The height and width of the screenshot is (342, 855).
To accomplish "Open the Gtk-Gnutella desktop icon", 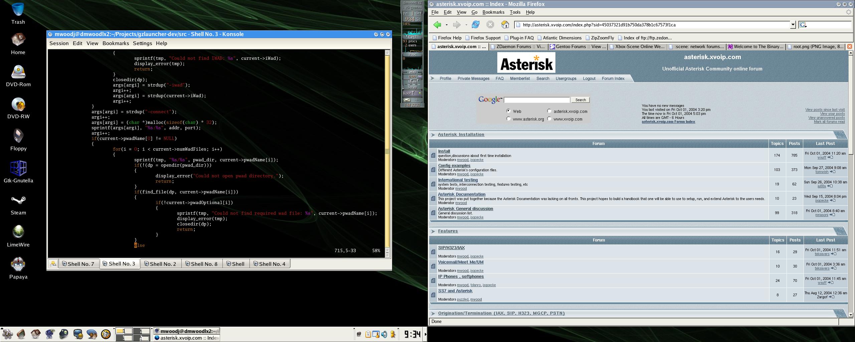I will click(18, 168).
